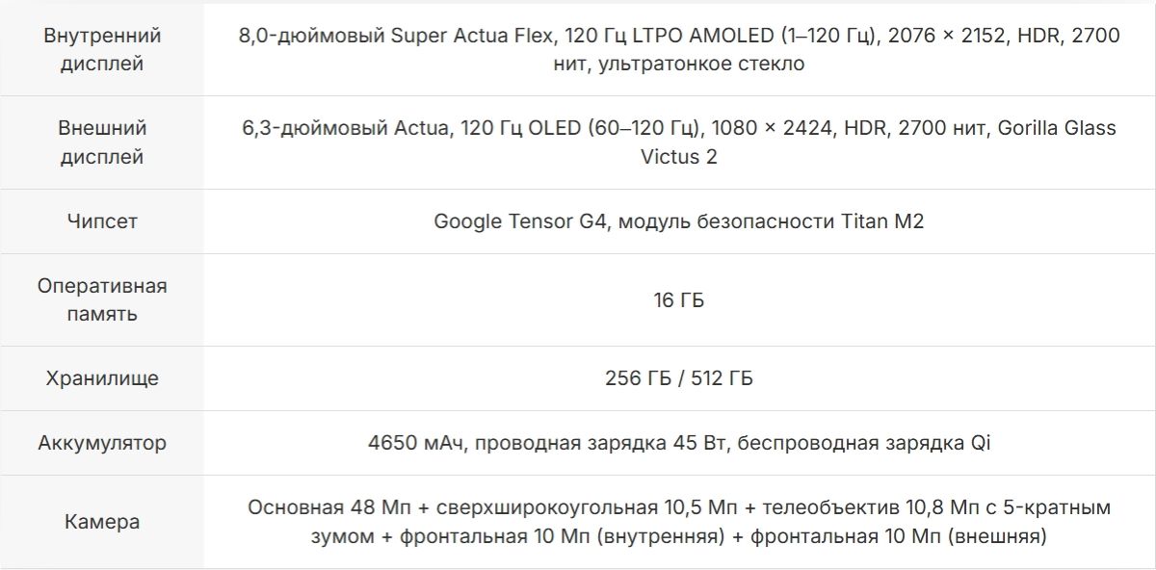Click the "Внутренний дисплей" row label
The width and height of the screenshot is (1156, 570).
(102, 49)
